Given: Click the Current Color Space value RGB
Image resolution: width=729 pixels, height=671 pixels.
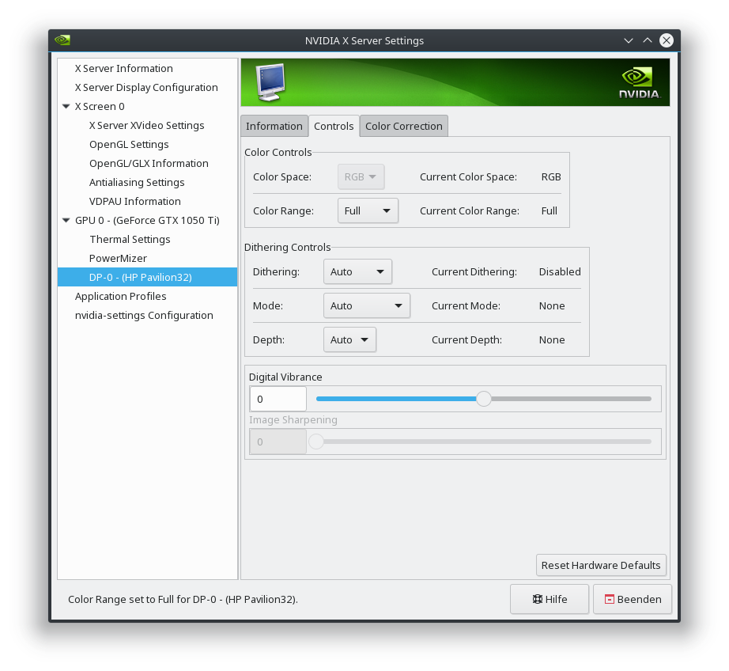Looking at the screenshot, I should point(551,176).
